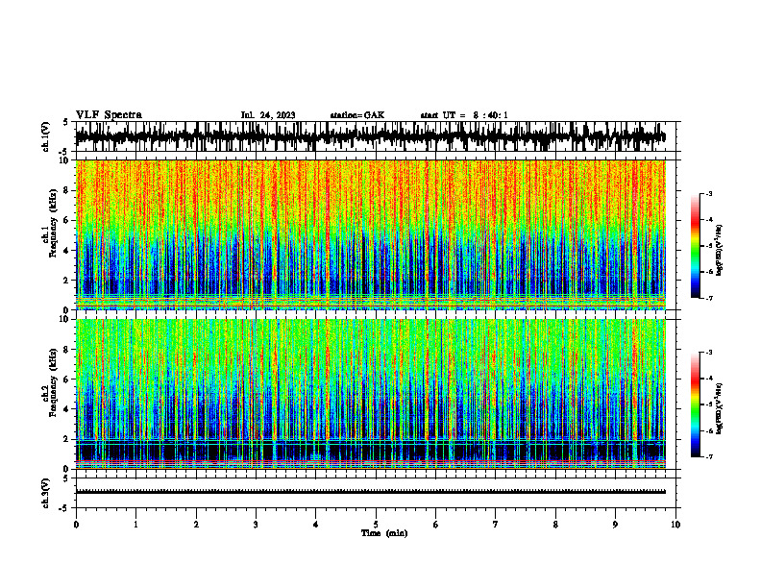Image resolution: width=761 pixels, height=588 pixels.
Task: Click the ch.2 spectrogram panel
Action: (x=370, y=394)
